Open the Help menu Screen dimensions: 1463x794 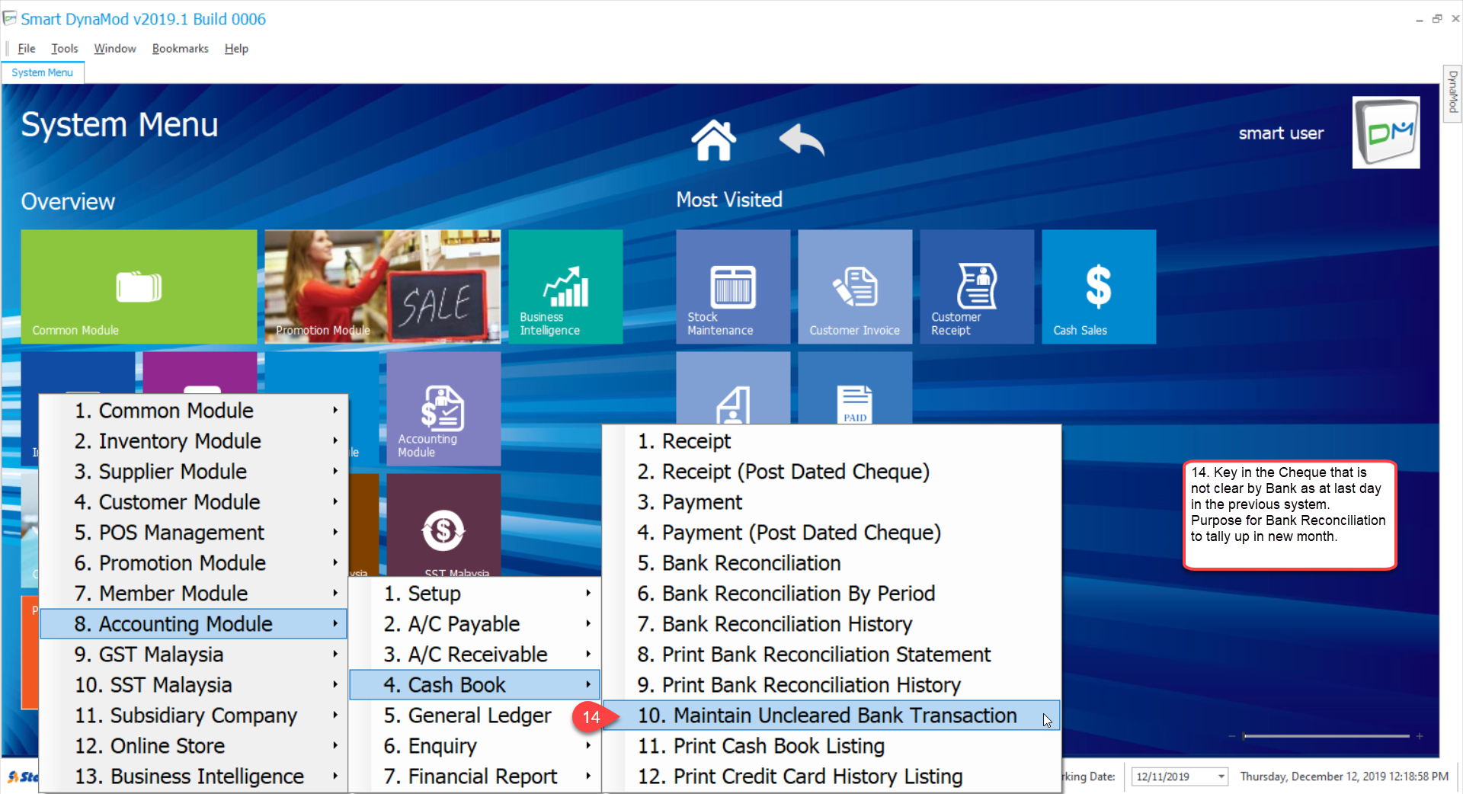point(236,48)
